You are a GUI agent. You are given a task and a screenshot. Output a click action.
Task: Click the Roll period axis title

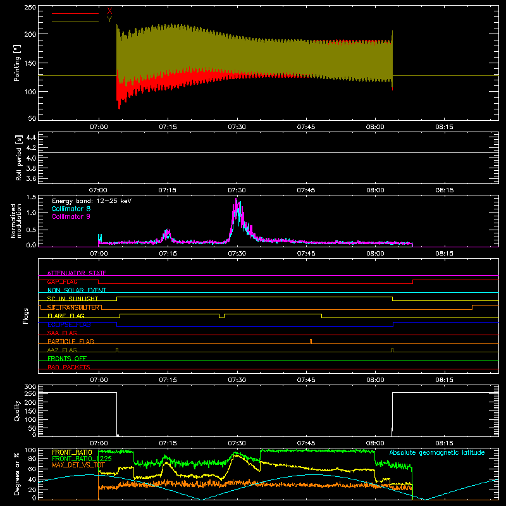point(18,157)
